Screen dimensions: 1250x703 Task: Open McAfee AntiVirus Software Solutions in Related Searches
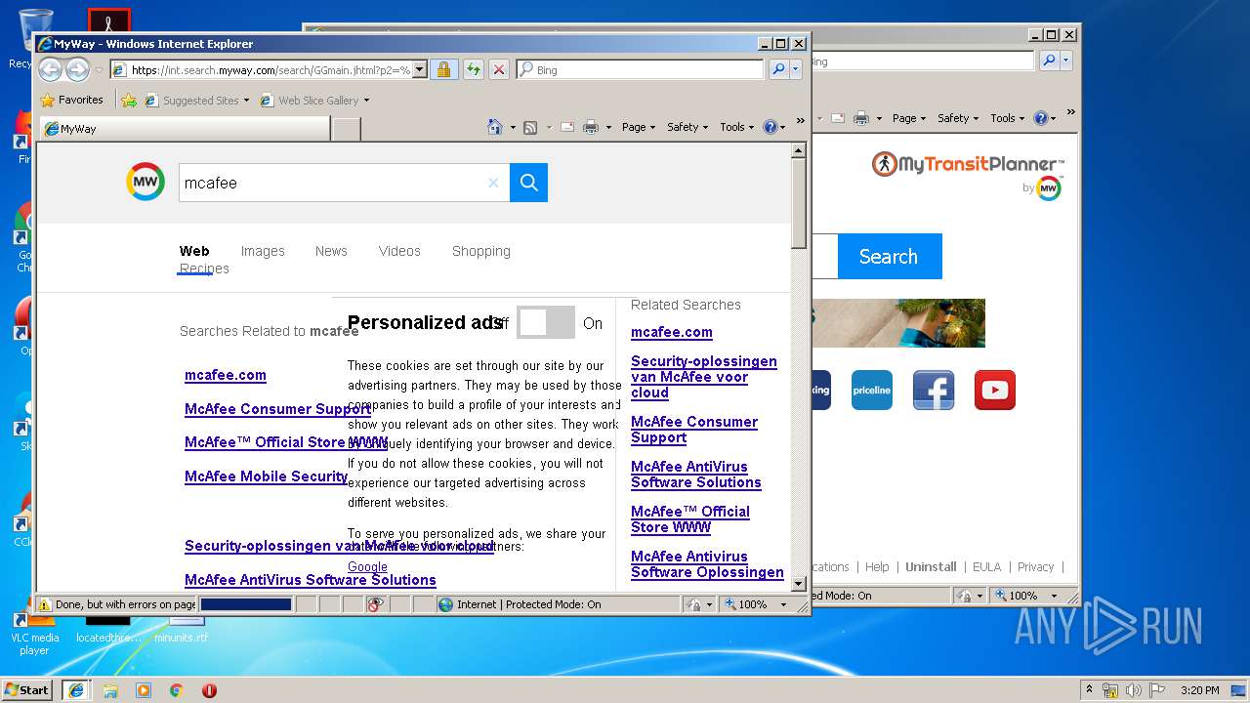click(x=696, y=475)
